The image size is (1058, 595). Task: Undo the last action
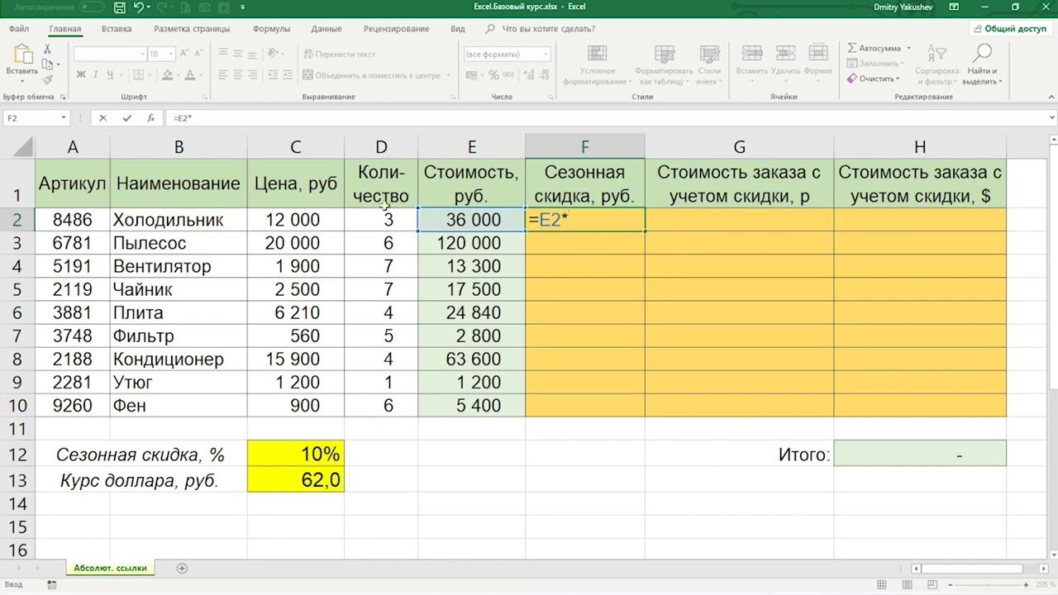[x=139, y=7]
